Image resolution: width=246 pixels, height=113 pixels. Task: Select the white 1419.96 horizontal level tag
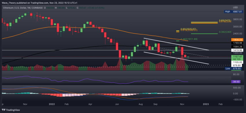(x=236, y=50)
